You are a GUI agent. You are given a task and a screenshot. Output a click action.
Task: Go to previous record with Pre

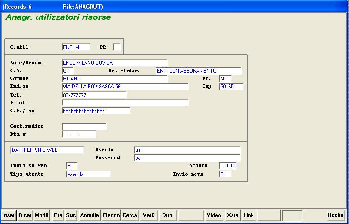pyautogui.click(x=58, y=215)
